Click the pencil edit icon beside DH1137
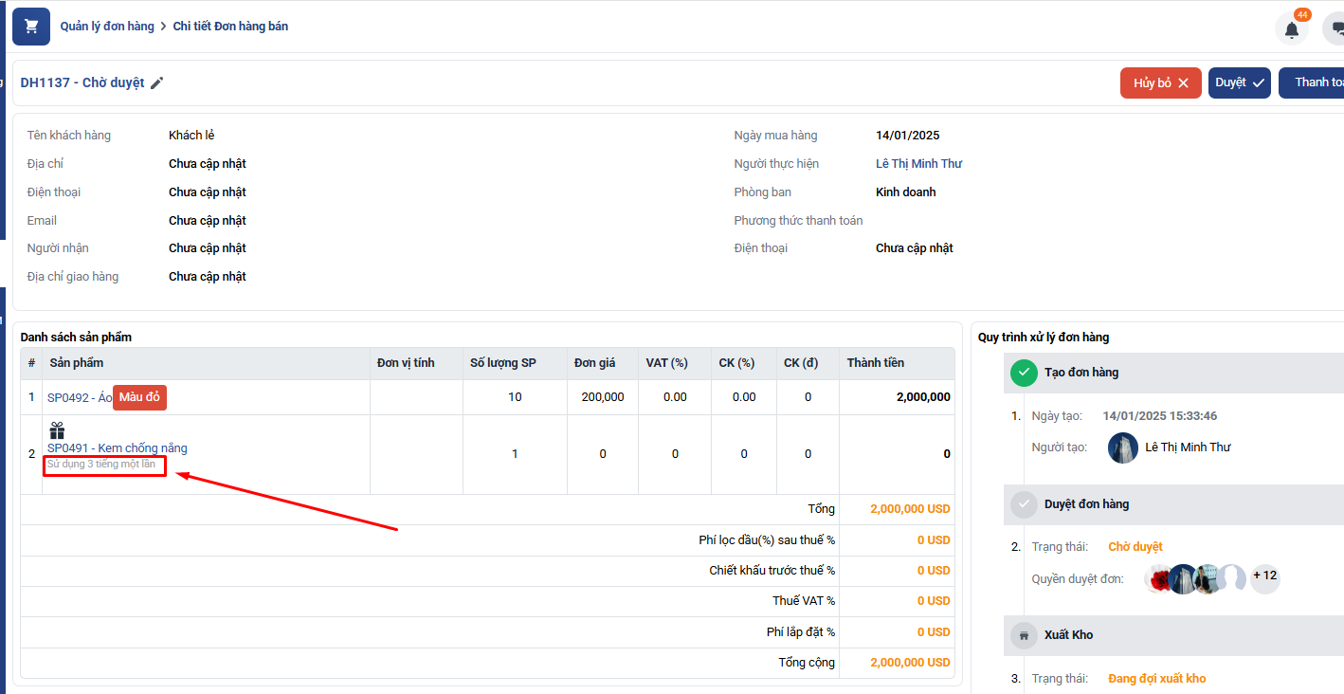The width and height of the screenshot is (1344, 694). (157, 83)
